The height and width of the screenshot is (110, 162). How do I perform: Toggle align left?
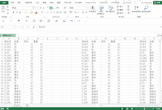pyautogui.click(x=48, y=12)
